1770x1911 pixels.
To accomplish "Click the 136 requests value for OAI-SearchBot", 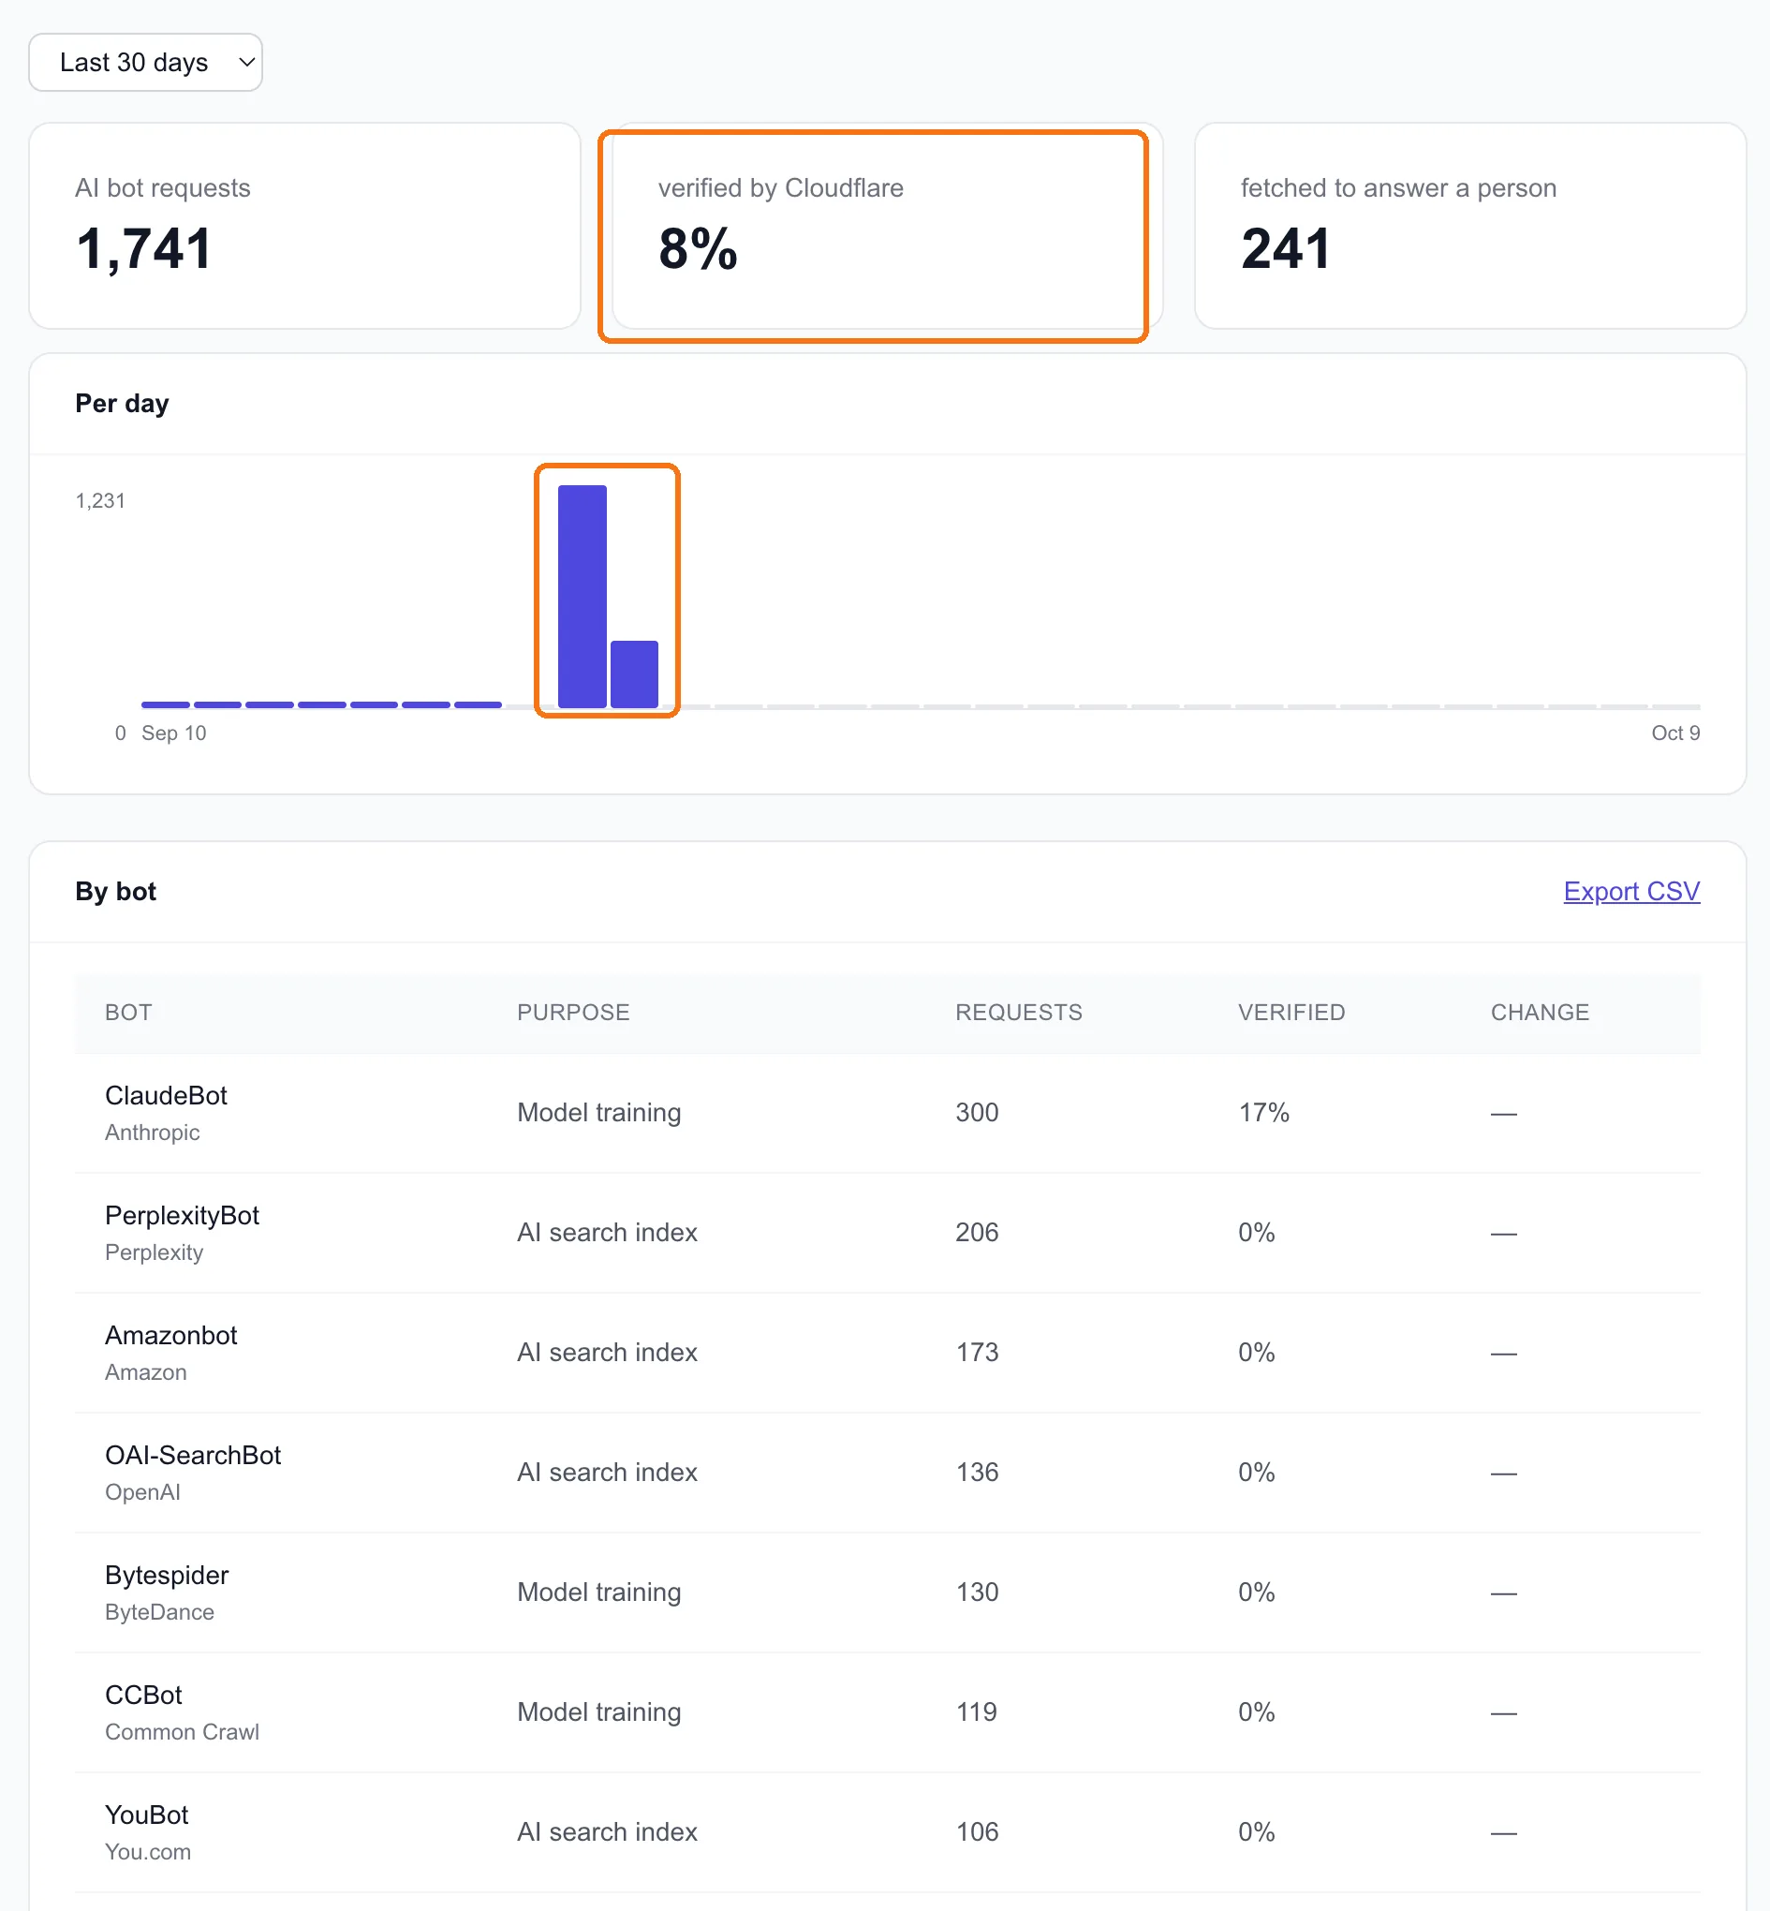I will 977,1472.
